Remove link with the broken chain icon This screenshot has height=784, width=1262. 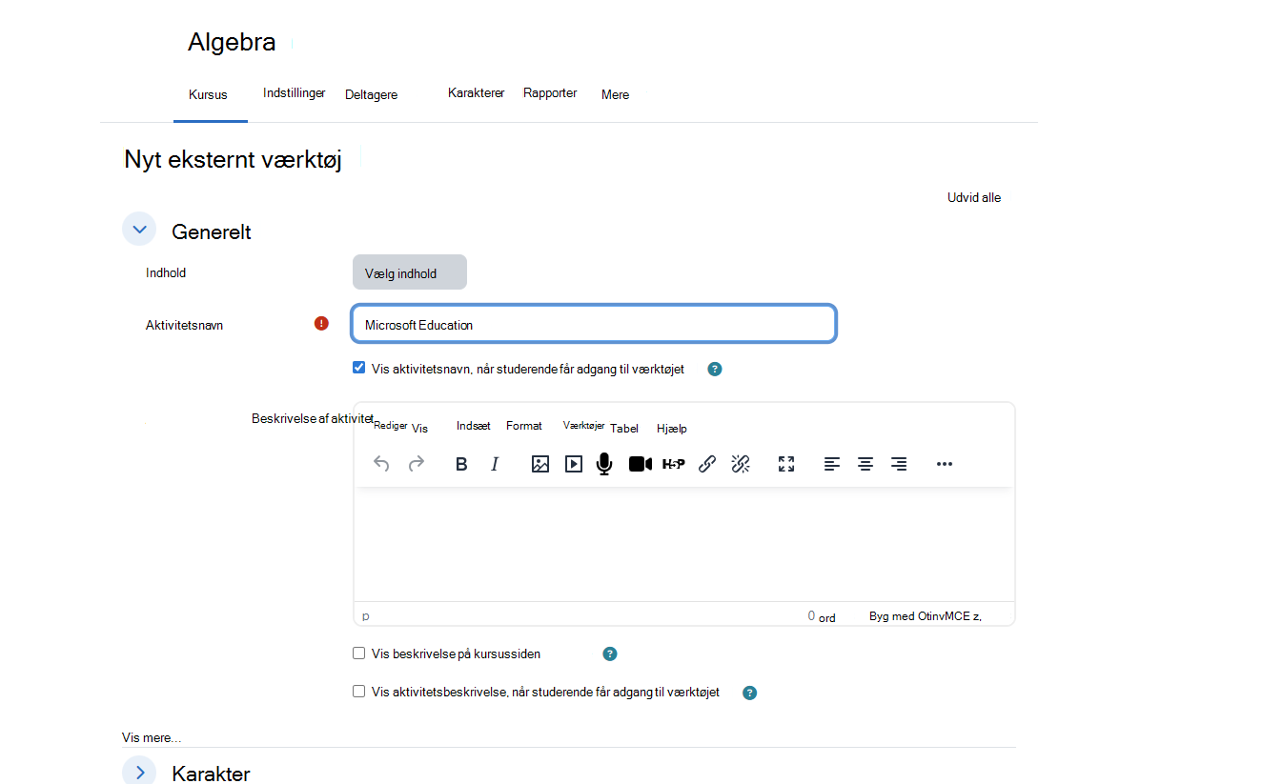pyautogui.click(x=741, y=464)
